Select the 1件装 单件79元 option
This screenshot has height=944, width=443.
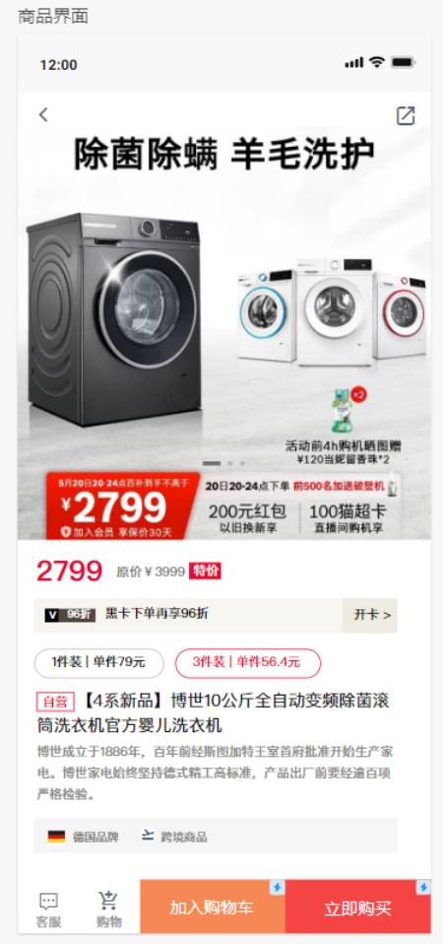click(99, 663)
